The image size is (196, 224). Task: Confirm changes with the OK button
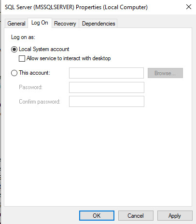click(x=97, y=216)
